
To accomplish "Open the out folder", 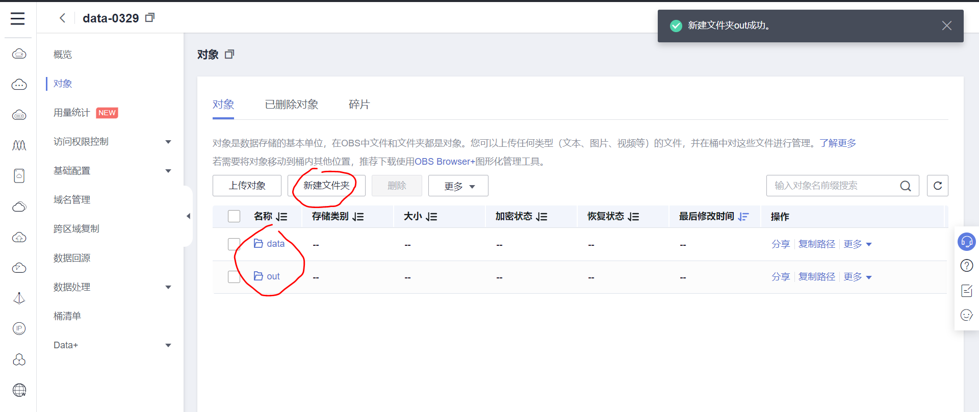I will pos(273,276).
